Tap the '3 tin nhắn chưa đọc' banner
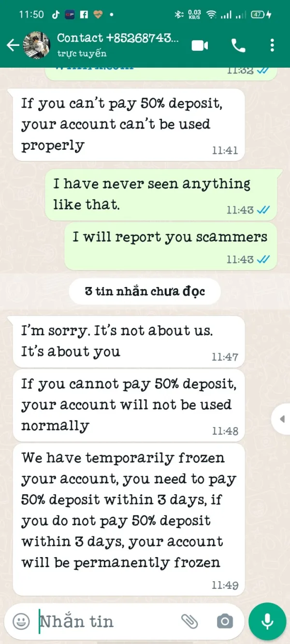Screen dimensions: 290x644 coord(145,291)
